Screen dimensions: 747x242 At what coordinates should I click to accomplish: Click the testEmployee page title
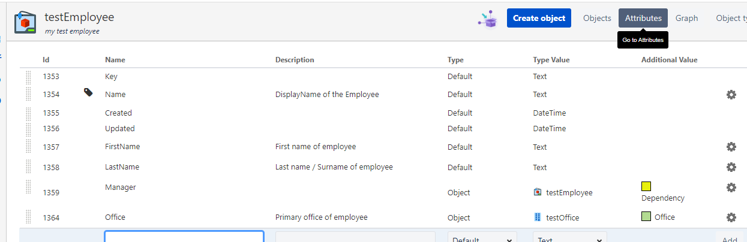click(x=79, y=17)
